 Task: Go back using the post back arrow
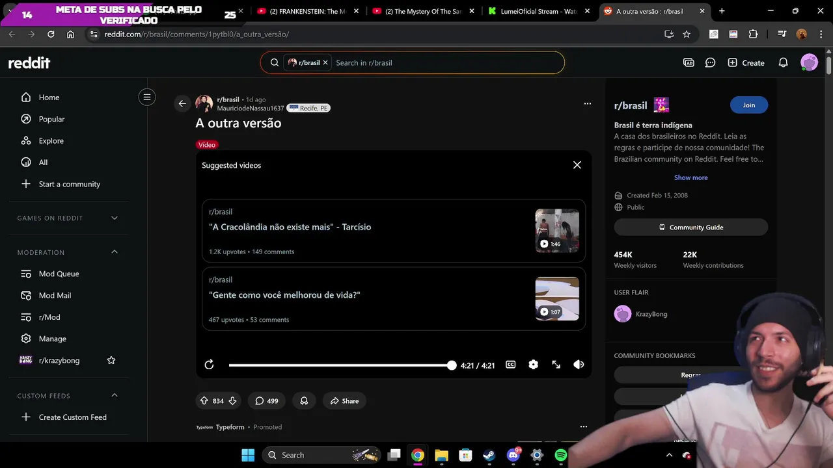(182, 103)
